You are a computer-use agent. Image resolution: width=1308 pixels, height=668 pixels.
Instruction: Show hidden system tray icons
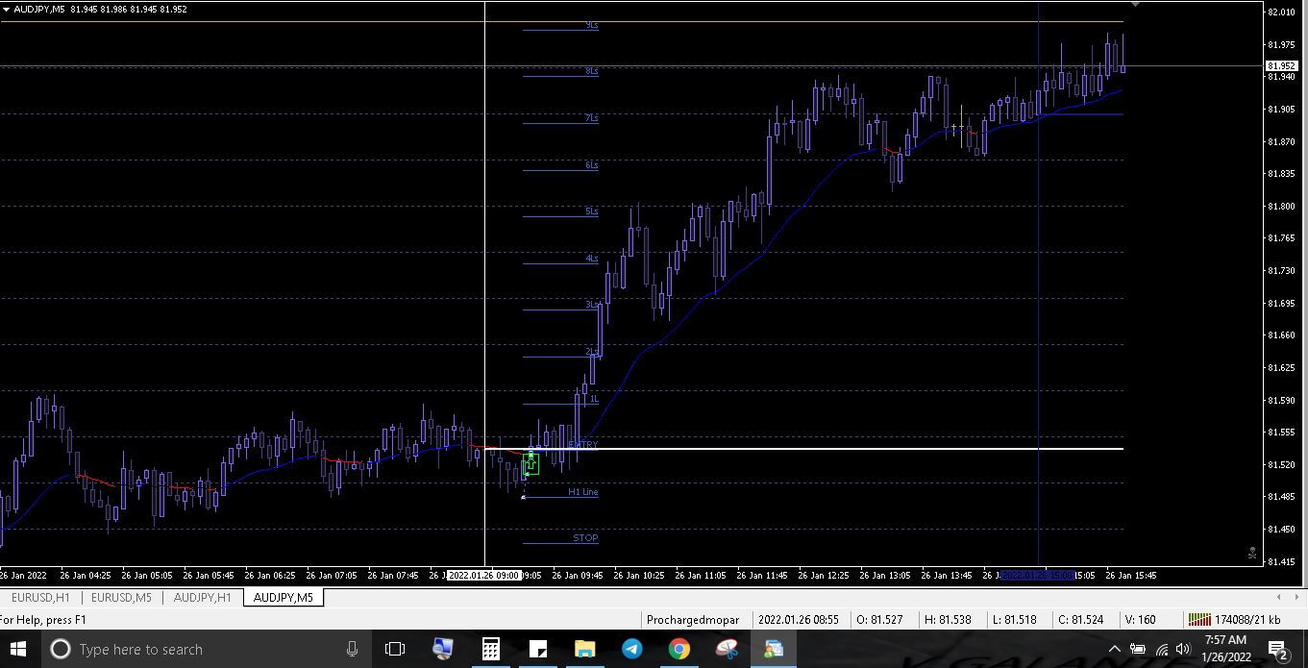[x=1115, y=650]
